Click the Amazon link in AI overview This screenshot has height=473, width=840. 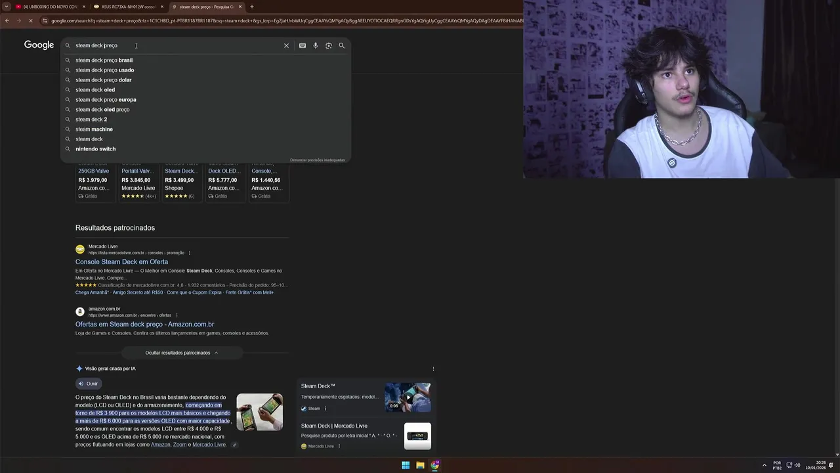click(x=160, y=445)
